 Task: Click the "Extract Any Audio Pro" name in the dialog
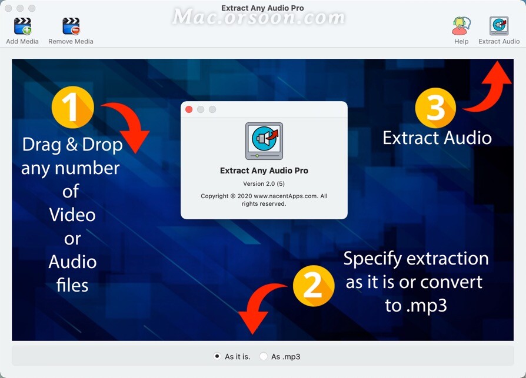click(x=264, y=170)
